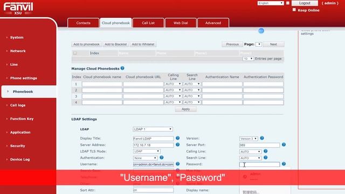Change Entries per page dropdown
Viewport: 345px width, 194px height.
[248, 59]
